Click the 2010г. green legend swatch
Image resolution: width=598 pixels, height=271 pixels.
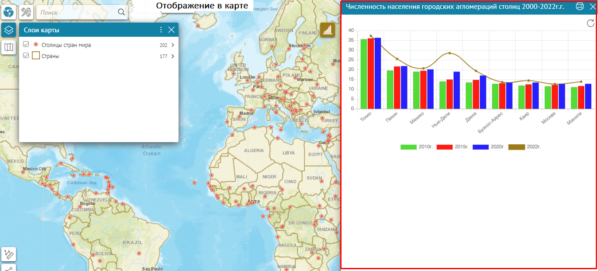(408, 147)
